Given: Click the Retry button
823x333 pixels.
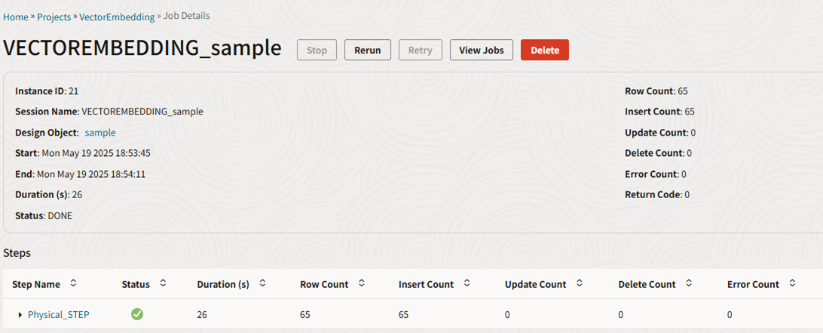Looking at the screenshot, I should (420, 50).
